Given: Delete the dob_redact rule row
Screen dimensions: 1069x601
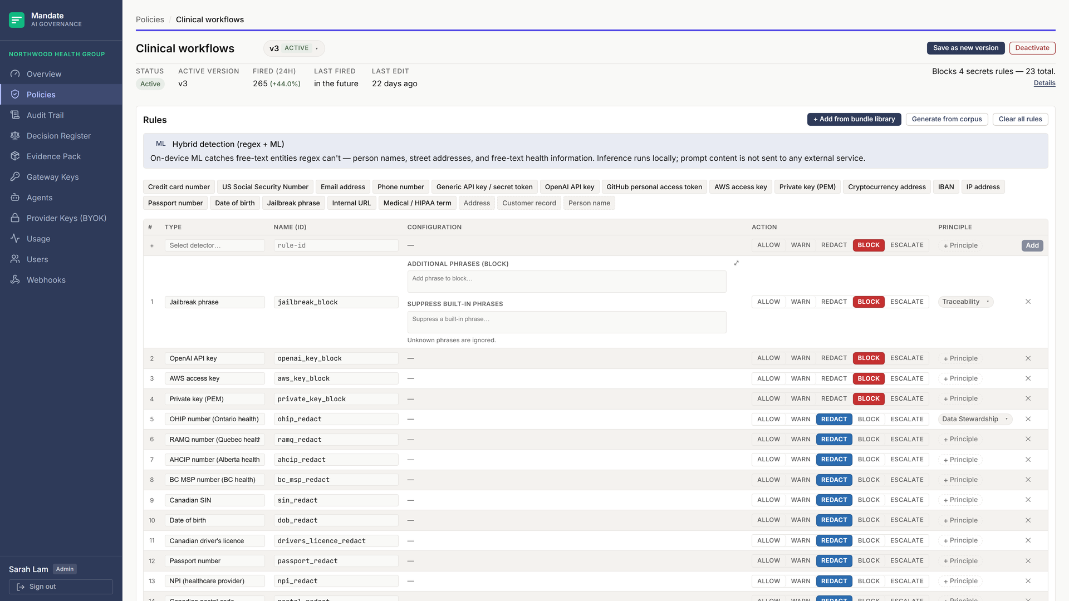Looking at the screenshot, I should (x=1028, y=520).
